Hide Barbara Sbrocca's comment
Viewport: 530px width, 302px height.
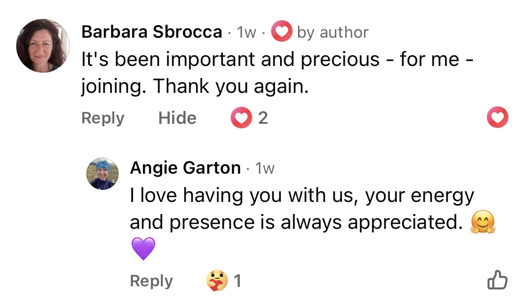pyautogui.click(x=177, y=118)
